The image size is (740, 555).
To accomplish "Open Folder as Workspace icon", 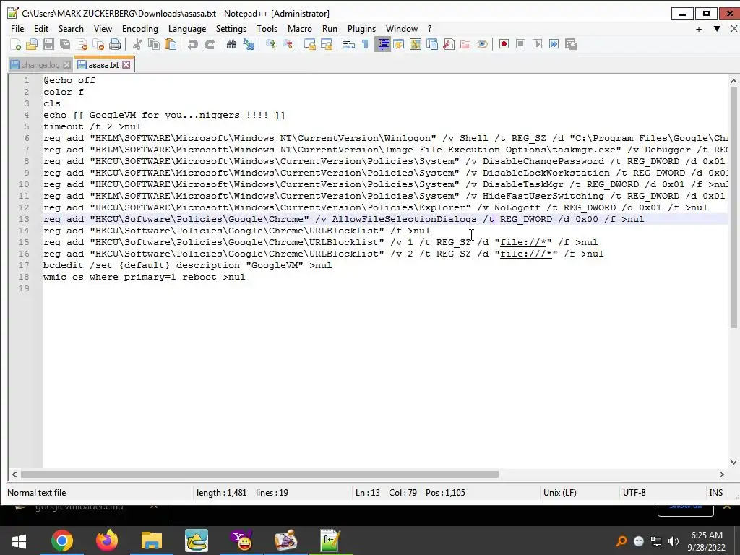I will 465,44.
